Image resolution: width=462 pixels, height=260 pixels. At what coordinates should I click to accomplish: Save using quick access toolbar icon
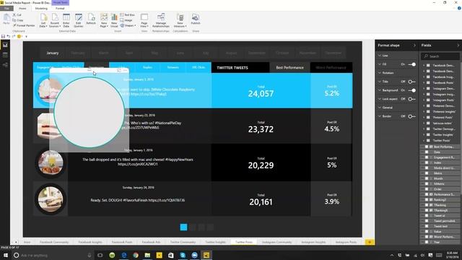coord(3,36)
